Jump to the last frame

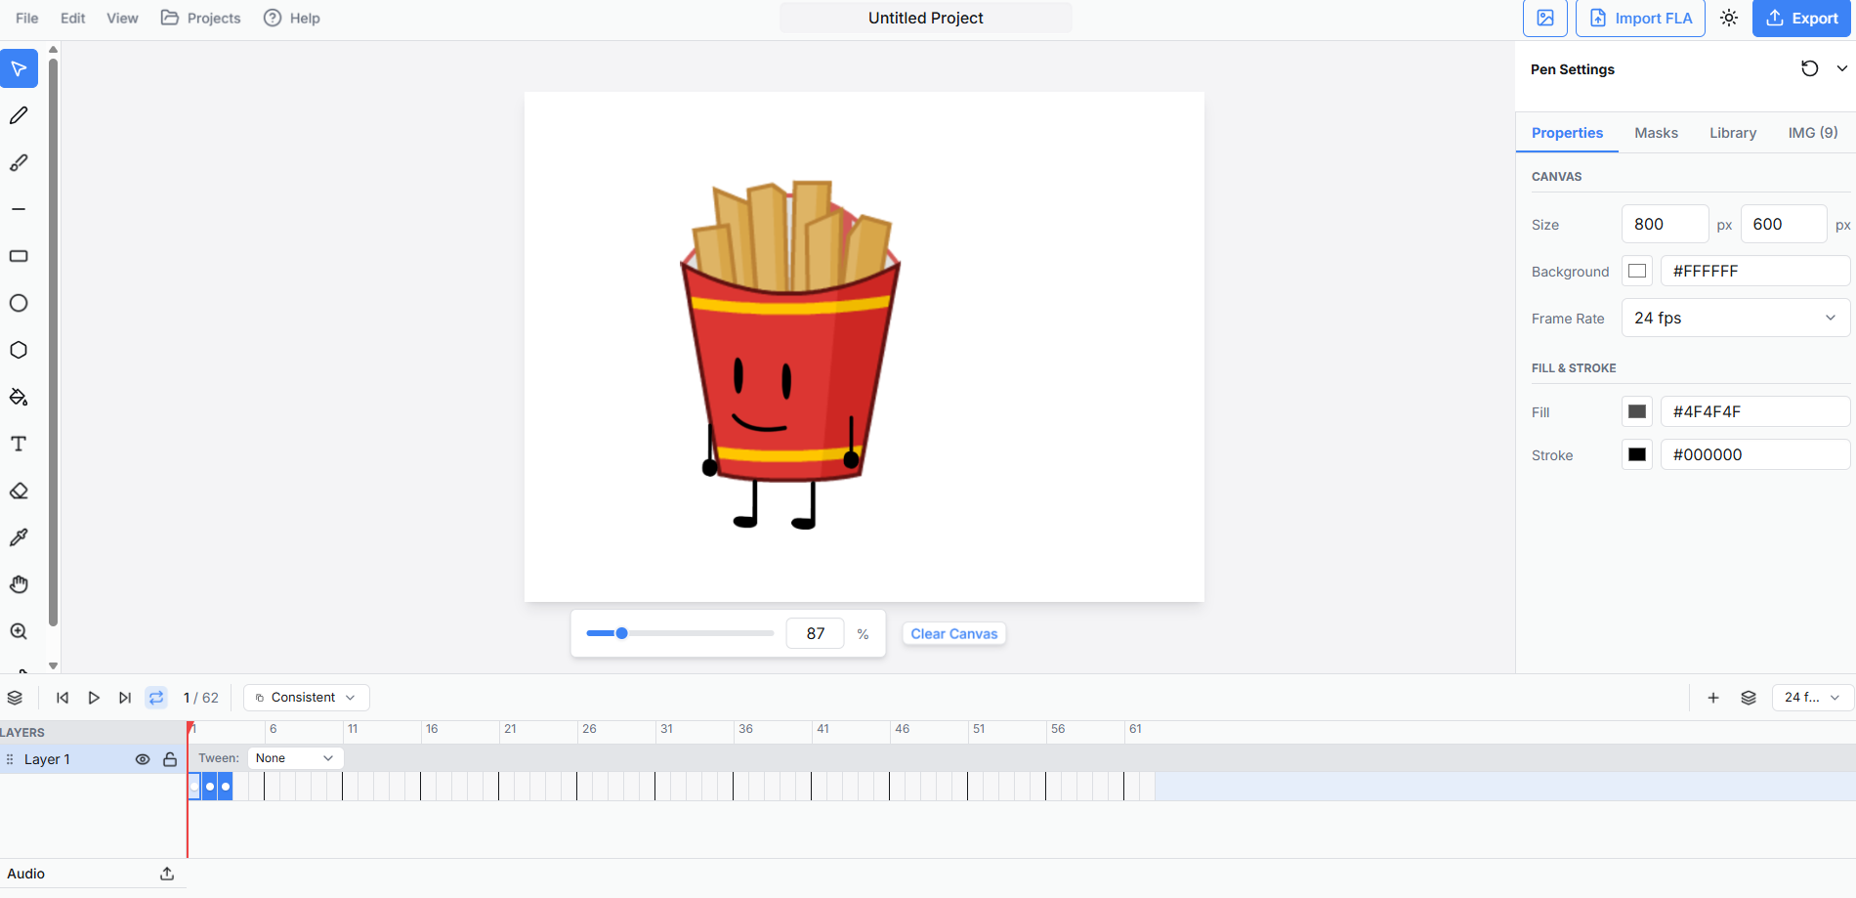(x=125, y=698)
